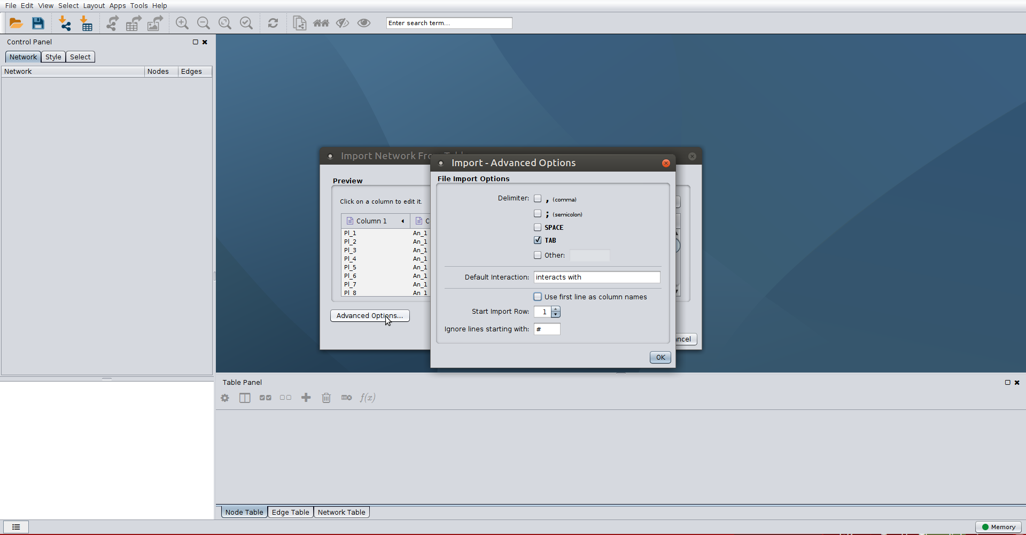Image resolution: width=1026 pixels, height=535 pixels.
Task: Uncheck the TAB delimiter checkbox
Action: tap(538, 240)
